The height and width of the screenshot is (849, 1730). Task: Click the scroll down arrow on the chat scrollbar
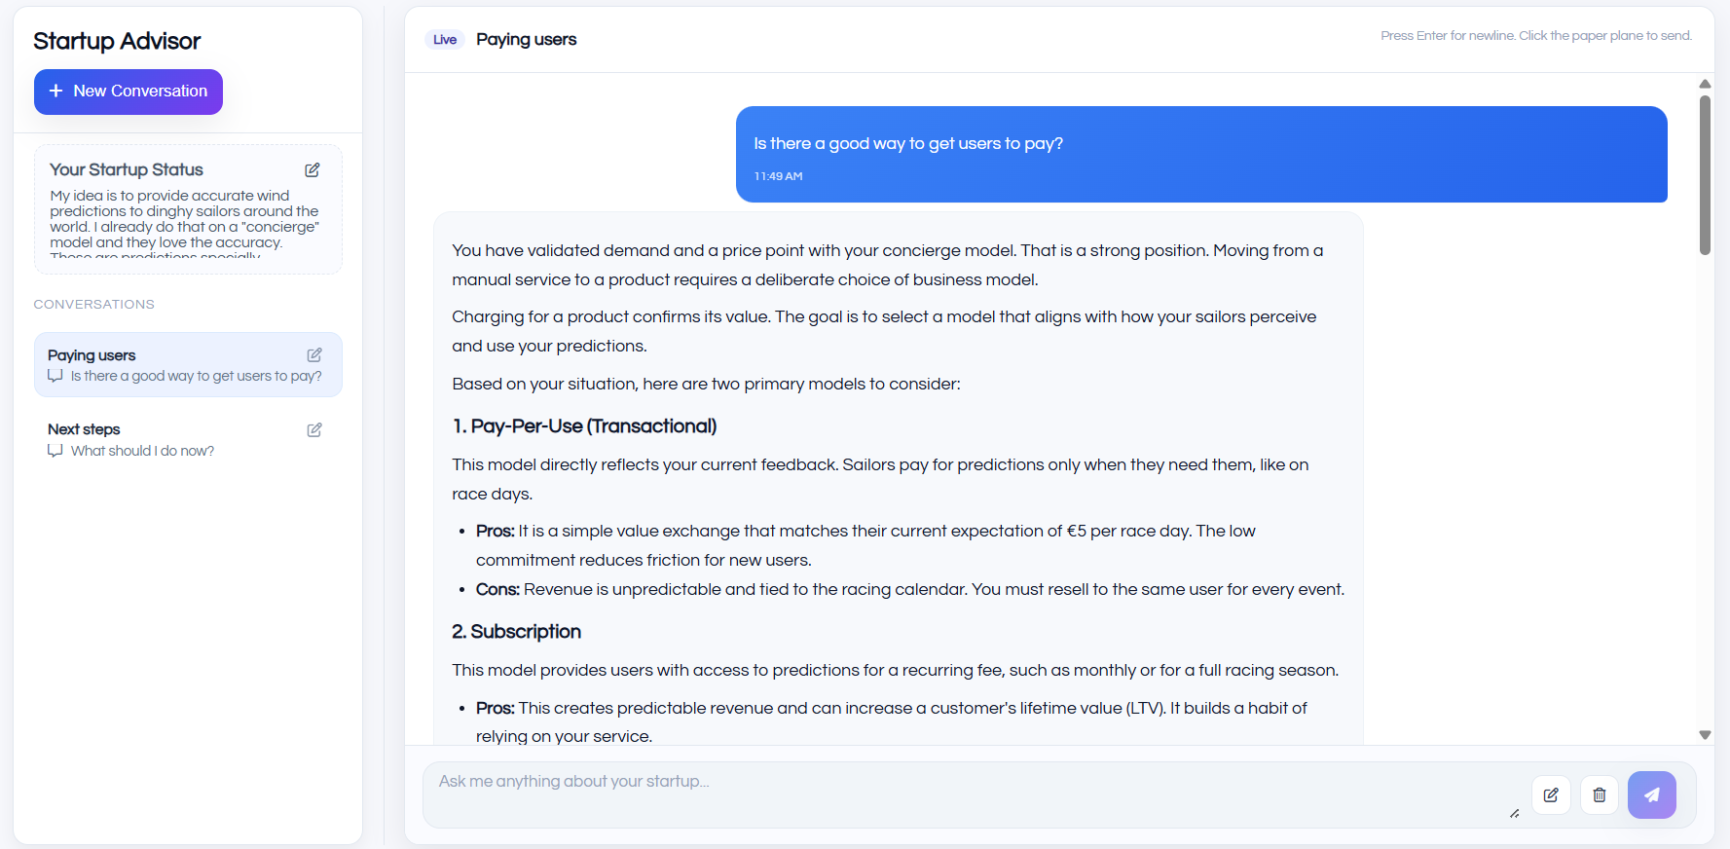[x=1705, y=733]
